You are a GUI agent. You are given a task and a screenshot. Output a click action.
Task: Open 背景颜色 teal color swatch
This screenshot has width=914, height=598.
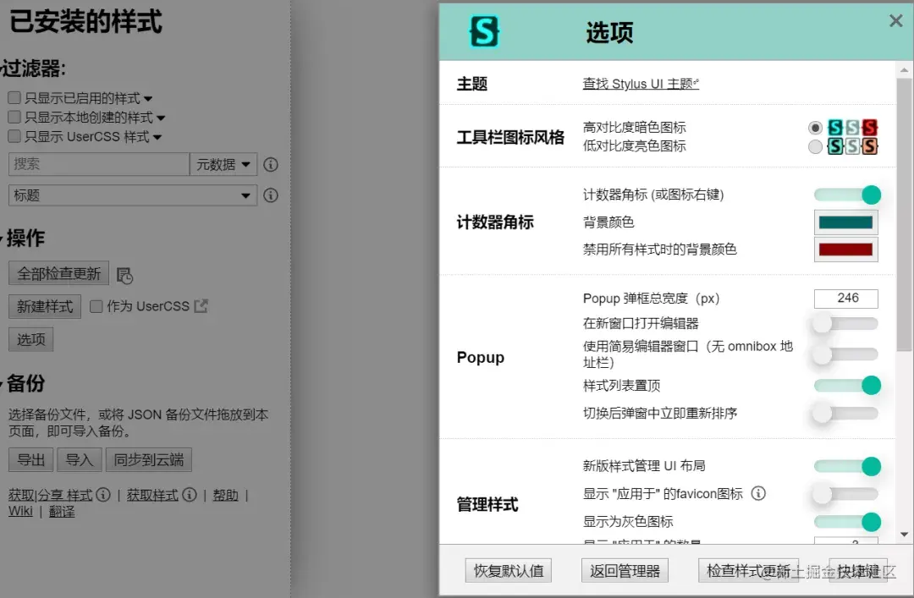845,222
